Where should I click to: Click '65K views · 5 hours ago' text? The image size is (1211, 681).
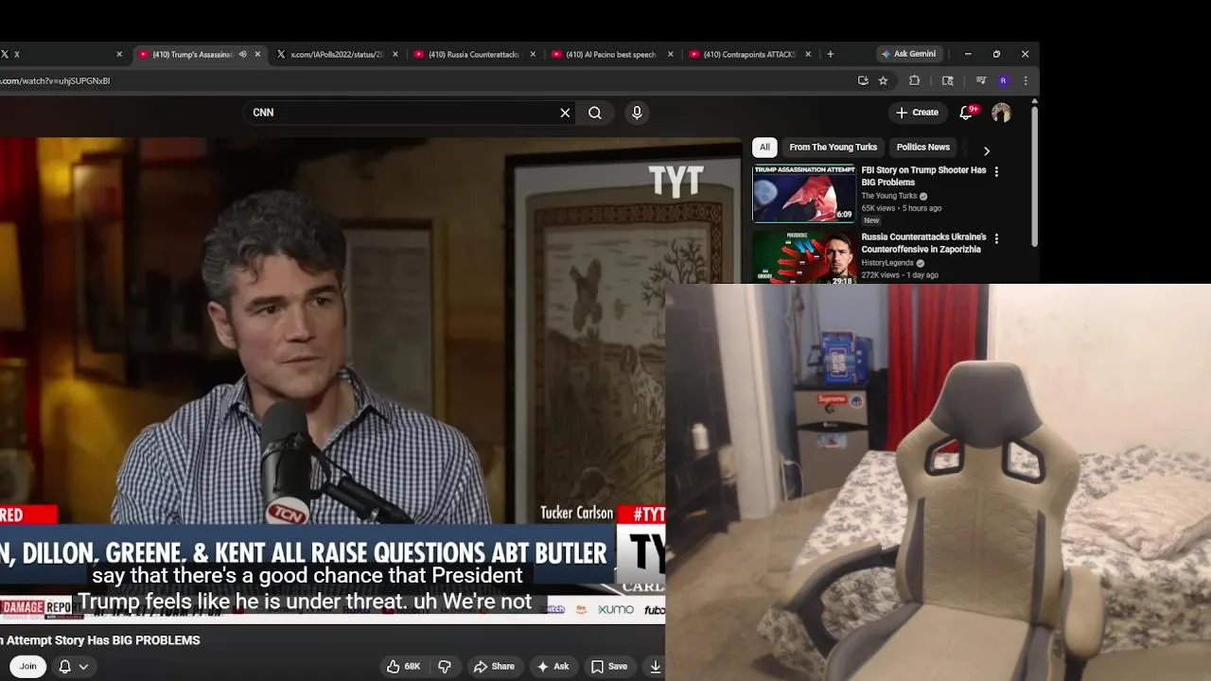pyautogui.click(x=901, y=208)
